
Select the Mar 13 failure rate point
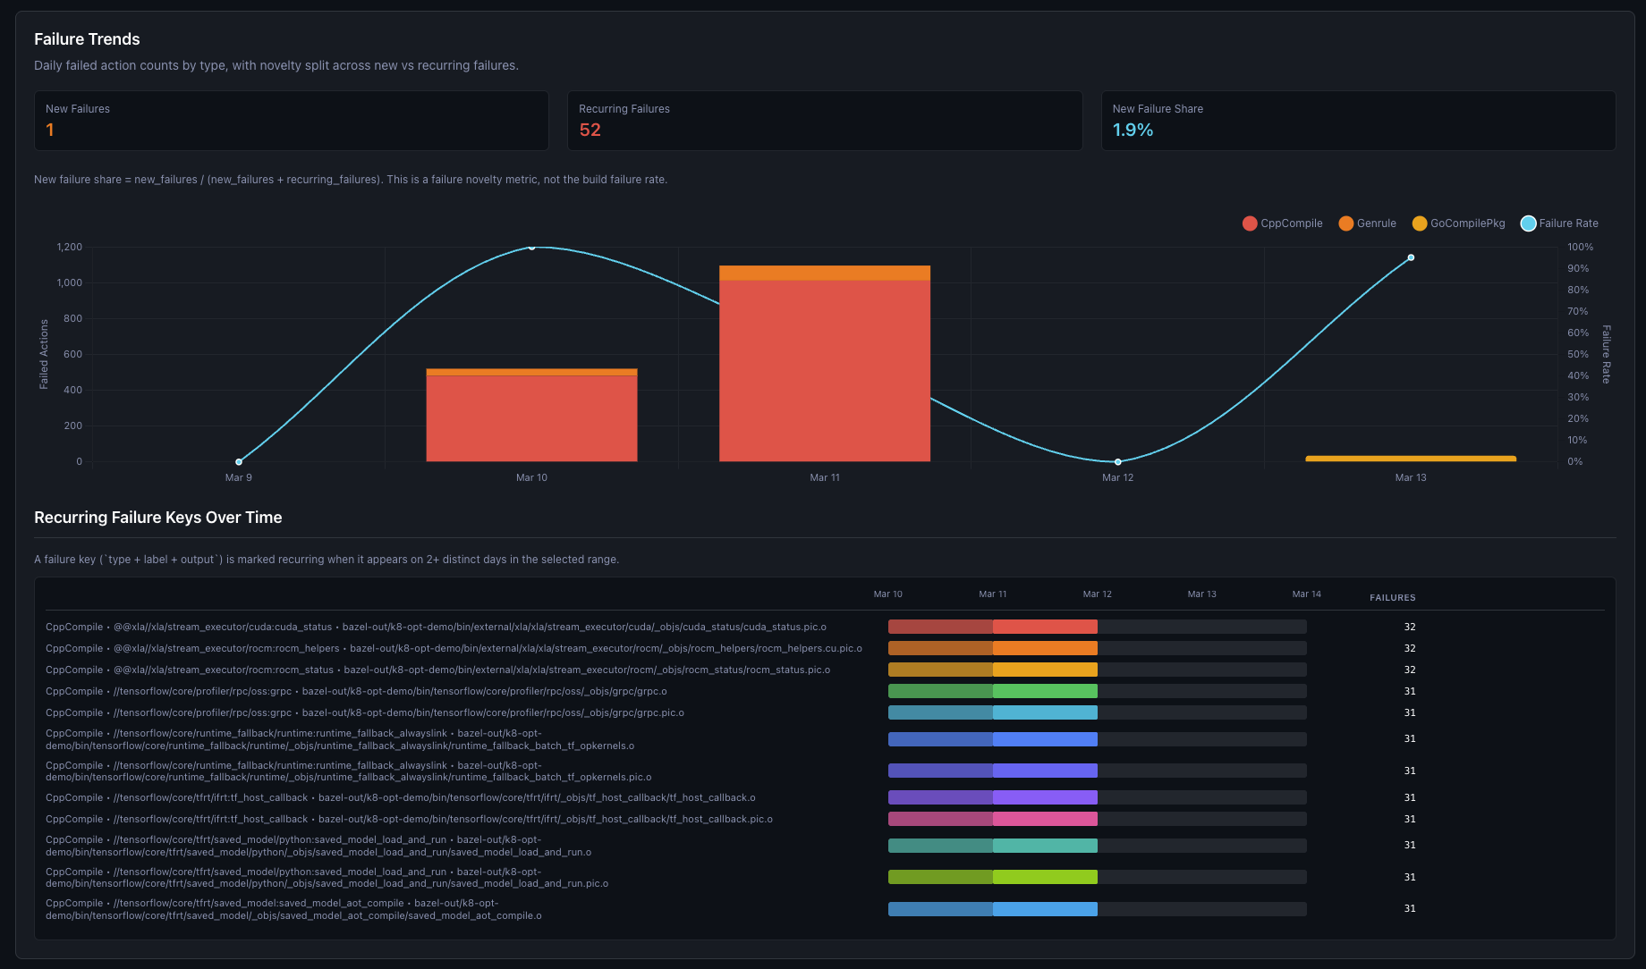(1411, 257)
